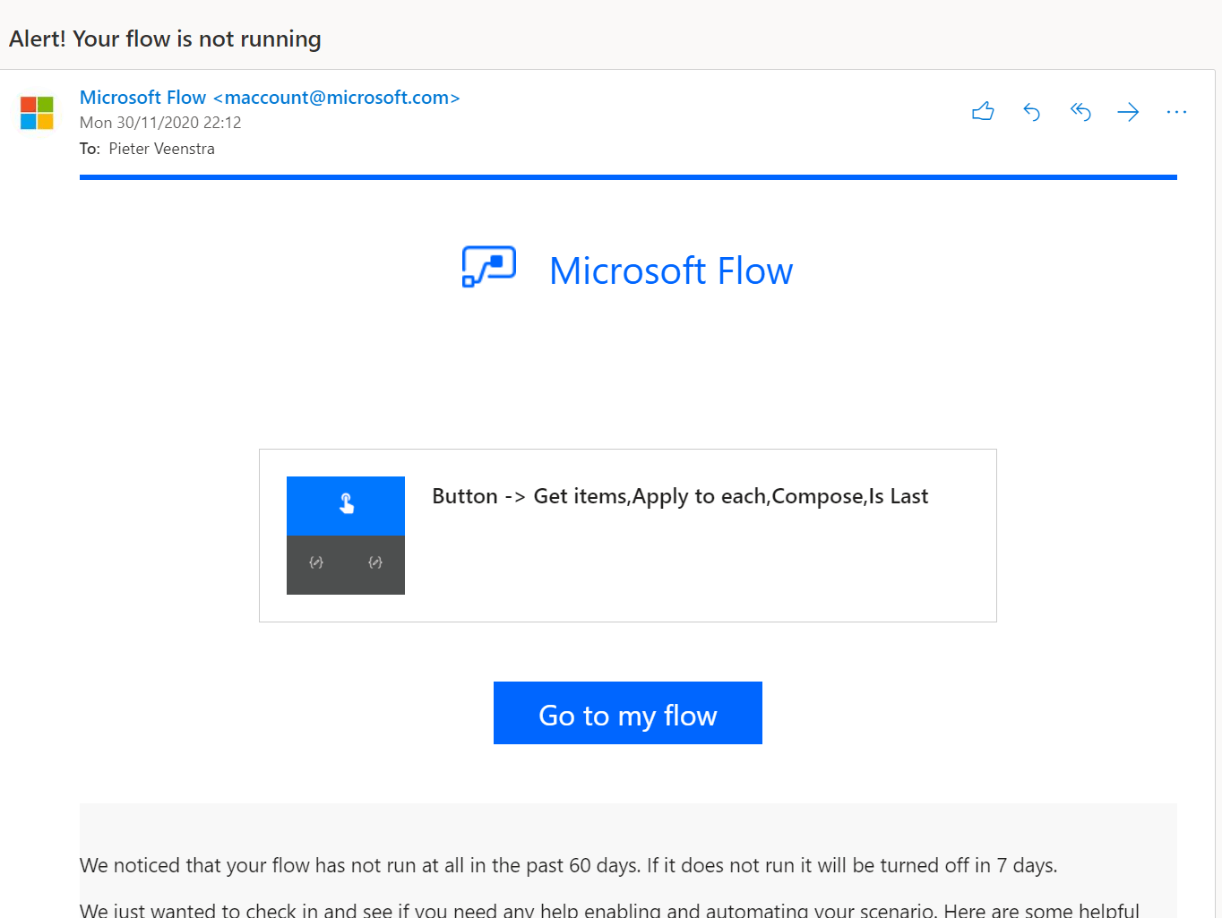Click the Forward arrow icon

point(1128,111)
